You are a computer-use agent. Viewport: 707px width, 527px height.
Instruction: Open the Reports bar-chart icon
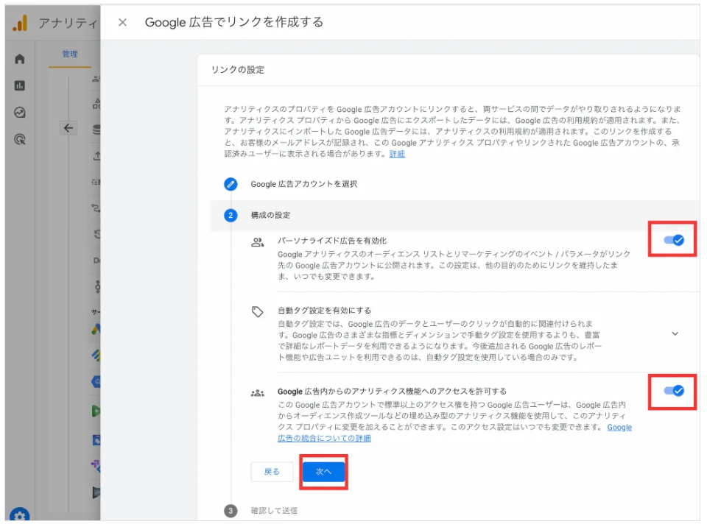20,86
